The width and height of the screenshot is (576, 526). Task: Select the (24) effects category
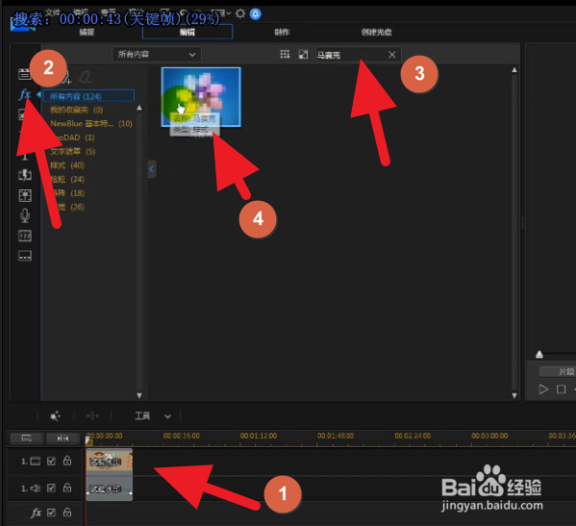click(67, 179)
